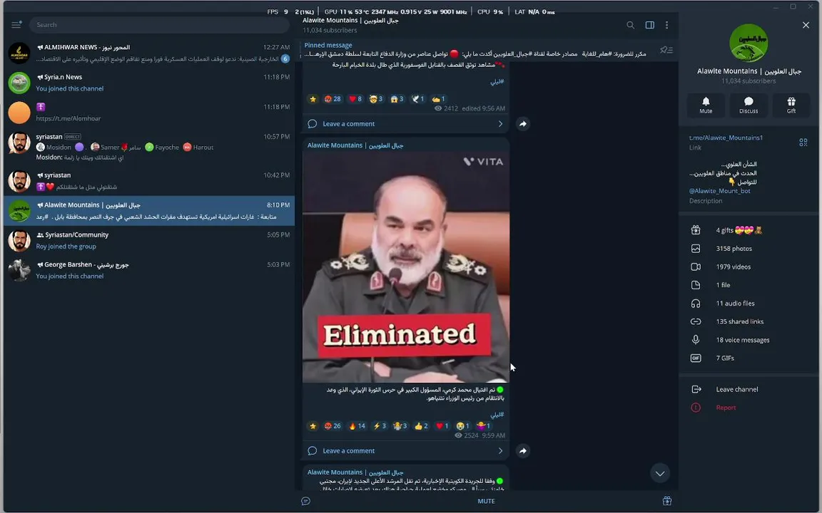The image size is (822, 513).
Task: Toggle the right info sidebar panel
Action: pyautogui.click(x=649, y=25)
